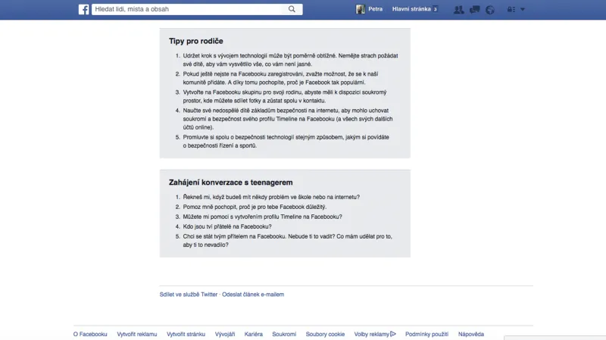Click text 'Kdo jsou tví přátelé na Facebooku?'
Image resolution: width=606 pixels, height=340 pixels.
click(227, 226)
